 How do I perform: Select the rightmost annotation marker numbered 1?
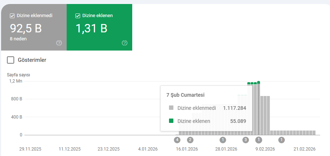281,140
